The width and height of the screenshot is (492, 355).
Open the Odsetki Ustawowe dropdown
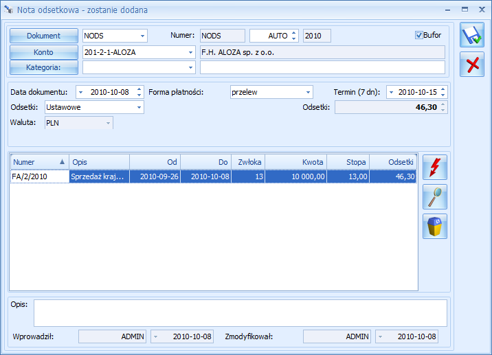(139, 107)
